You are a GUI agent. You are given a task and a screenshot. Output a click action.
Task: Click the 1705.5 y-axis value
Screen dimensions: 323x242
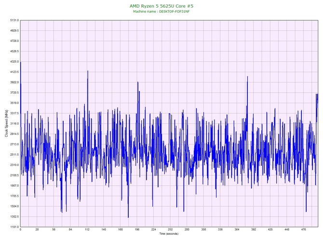[14, 196]
